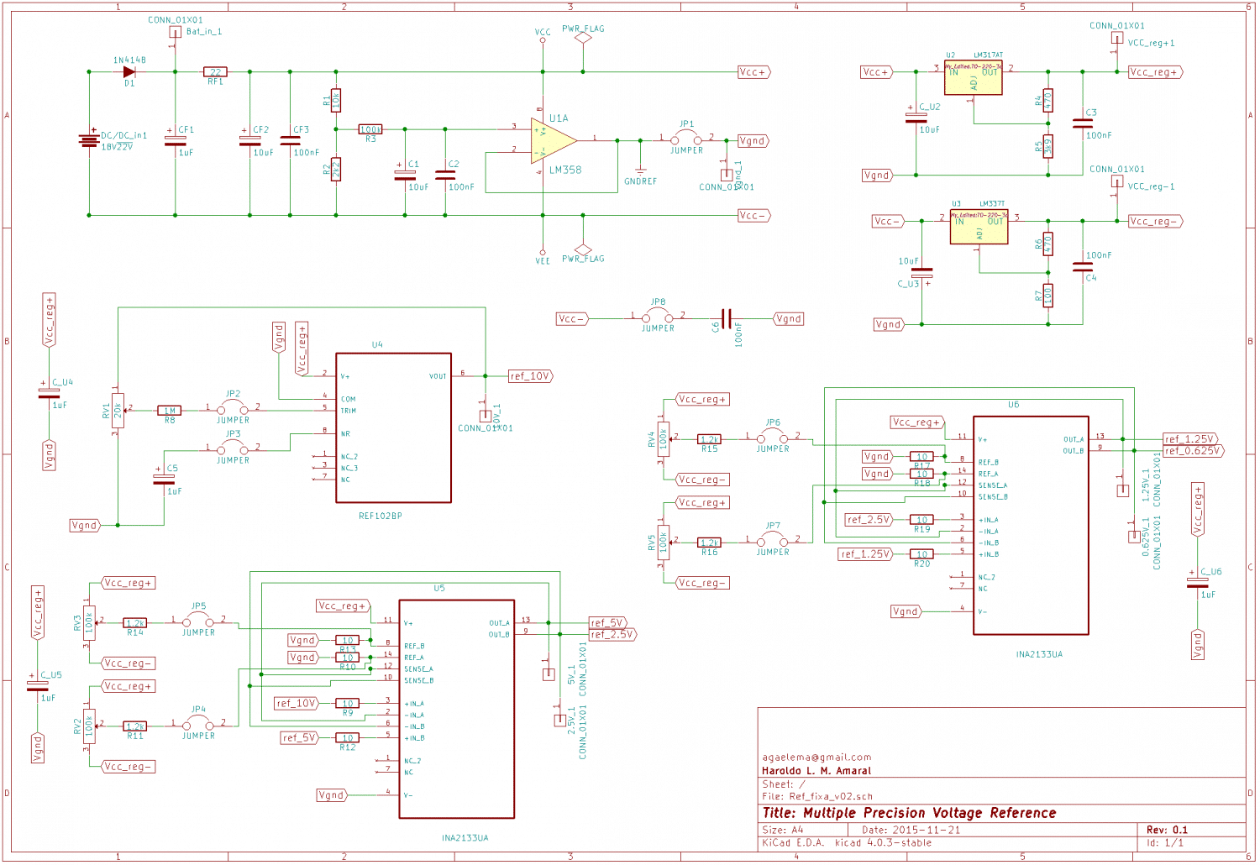Select the JP8 jumper symbol
Screen dimensions: 1260x865
[x=658, y=317]
